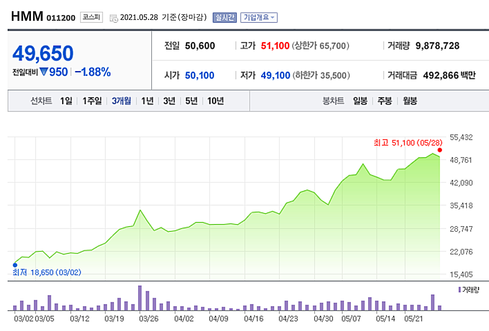Click the -1.88% change value

pos(93,72)
